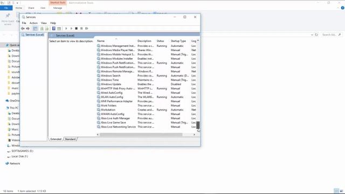Click the first Start Service play icon
345x194 pixels.
click(x=66, y=29)
